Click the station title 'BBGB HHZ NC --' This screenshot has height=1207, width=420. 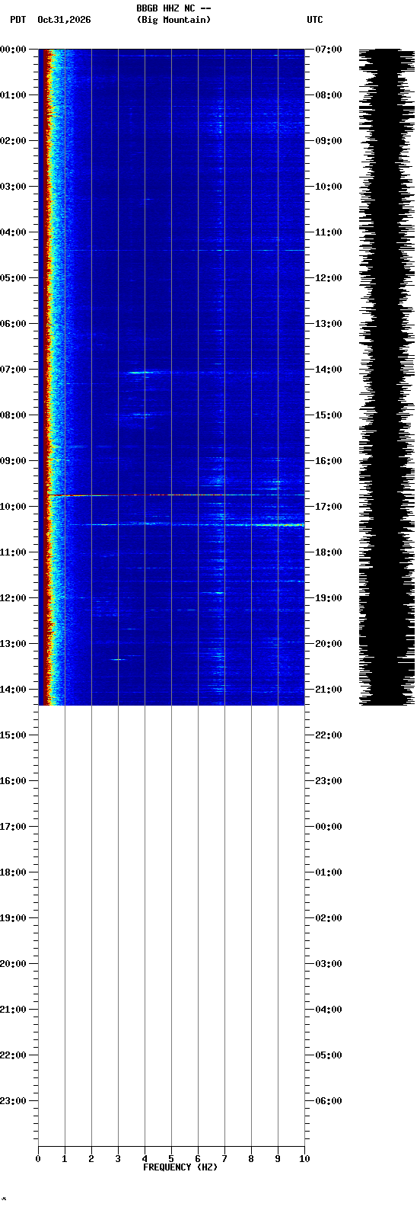click(173, 8)
